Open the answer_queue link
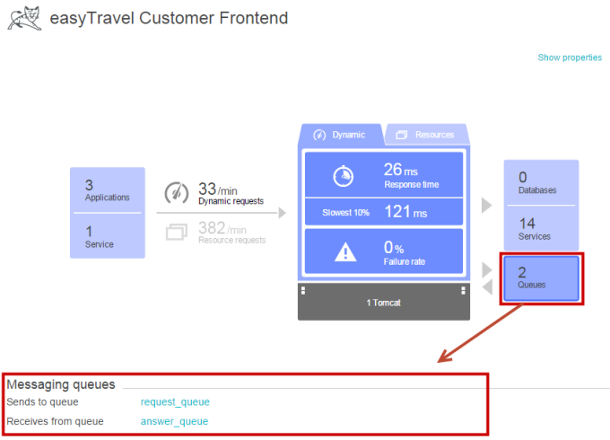The height and width of the screenshot is (440, 610). pos(174,421)
